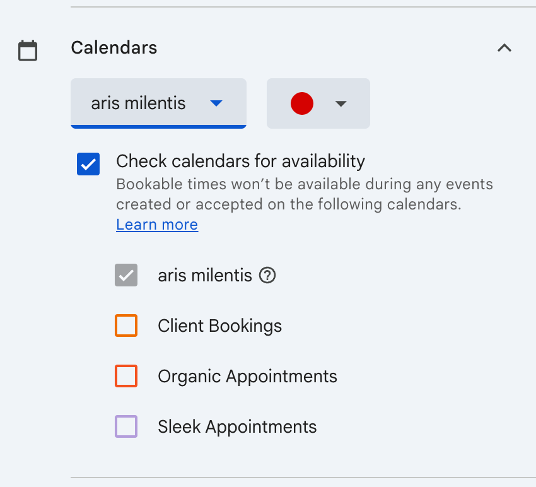Select the Client Bookings label
This screenshot has width=536, height=487.
pos(219,326)
